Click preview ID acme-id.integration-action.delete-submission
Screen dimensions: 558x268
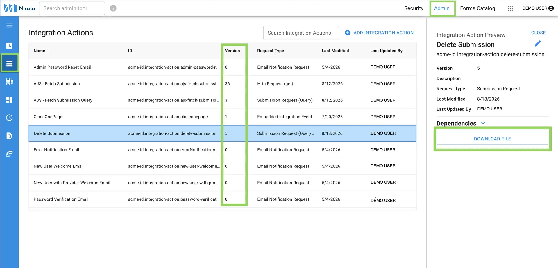[x=490, y=54]
